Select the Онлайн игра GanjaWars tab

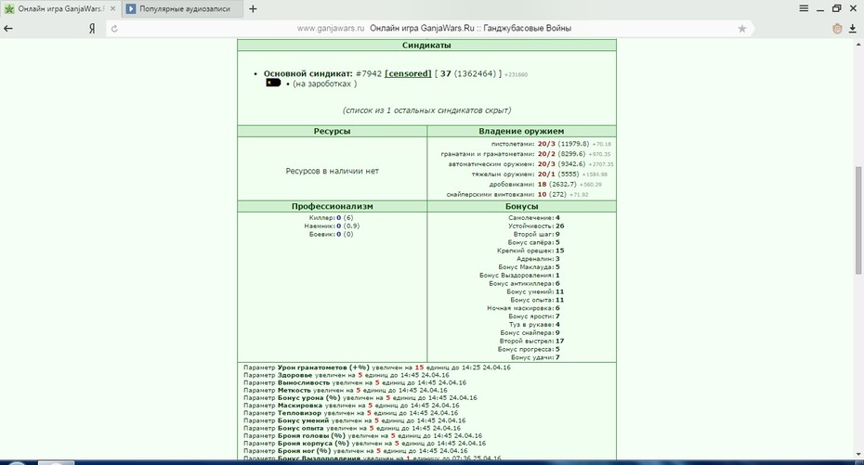point(60,8)
